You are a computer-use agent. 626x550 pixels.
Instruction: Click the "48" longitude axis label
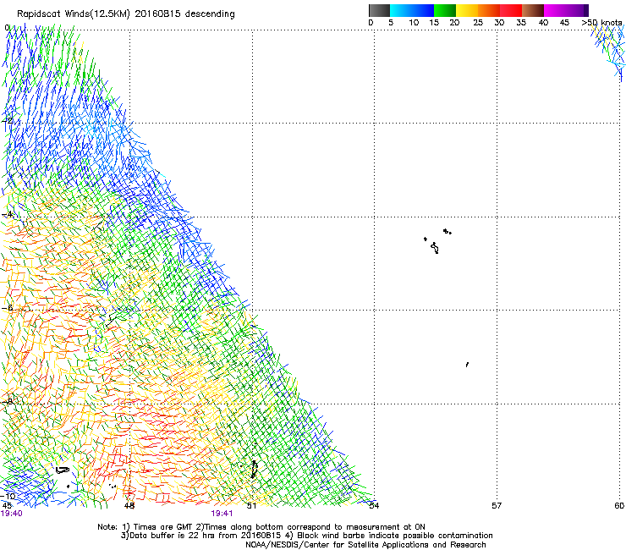point(129,506)
